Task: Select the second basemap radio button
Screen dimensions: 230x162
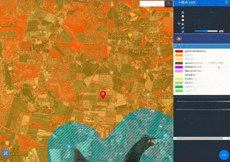Action: (183, 16)
